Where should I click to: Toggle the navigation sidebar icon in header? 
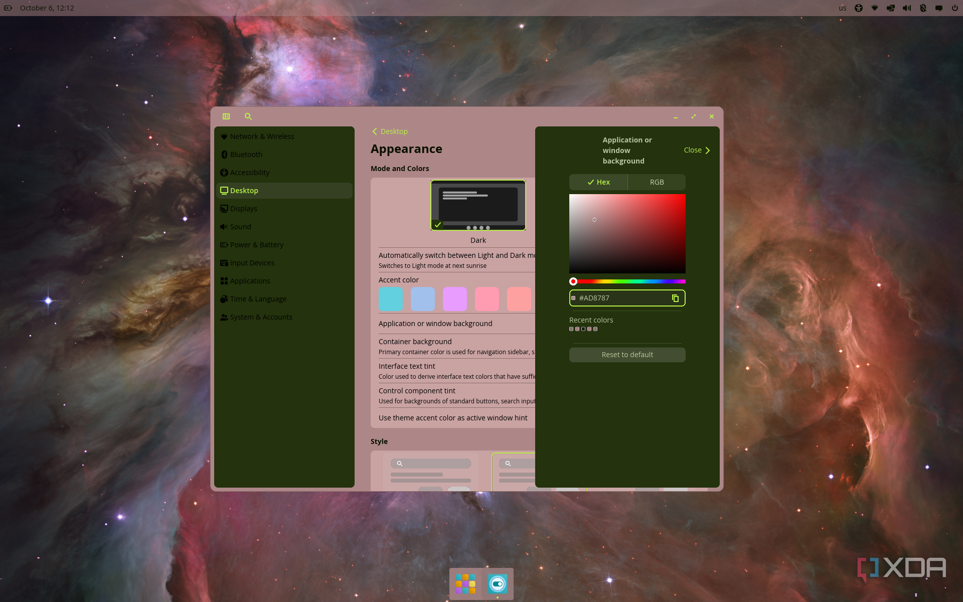click(x=226, y=116)
